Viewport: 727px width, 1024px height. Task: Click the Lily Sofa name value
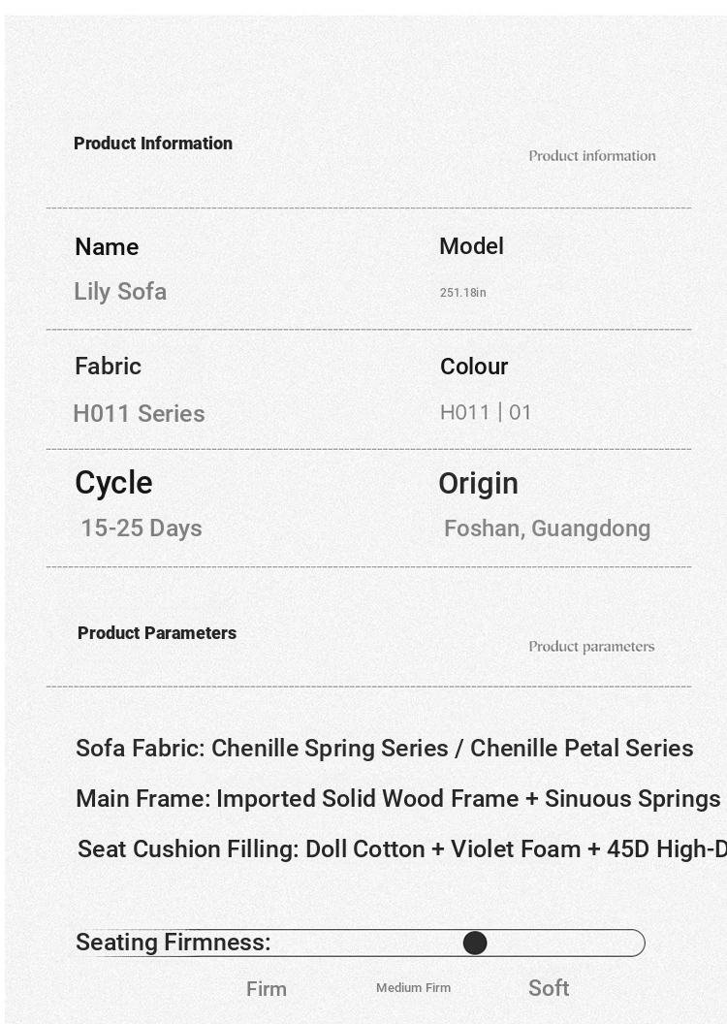point(120,291)
